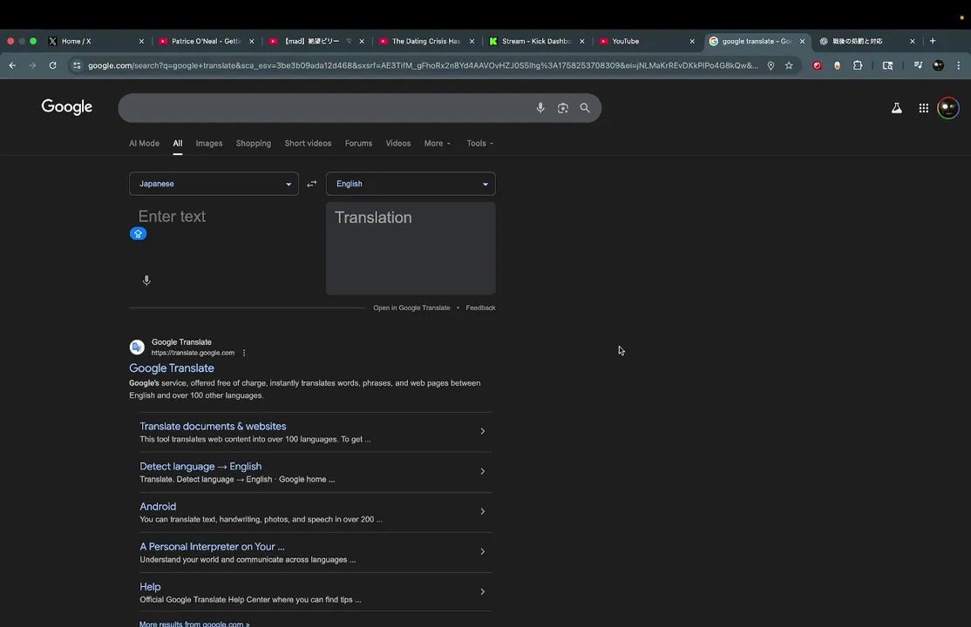The image size is (971, 627).
Task: Open the Android sitelink
Action: (x=158, y=506)
